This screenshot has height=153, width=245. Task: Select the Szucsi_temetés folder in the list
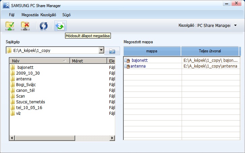tap(30, 102)
